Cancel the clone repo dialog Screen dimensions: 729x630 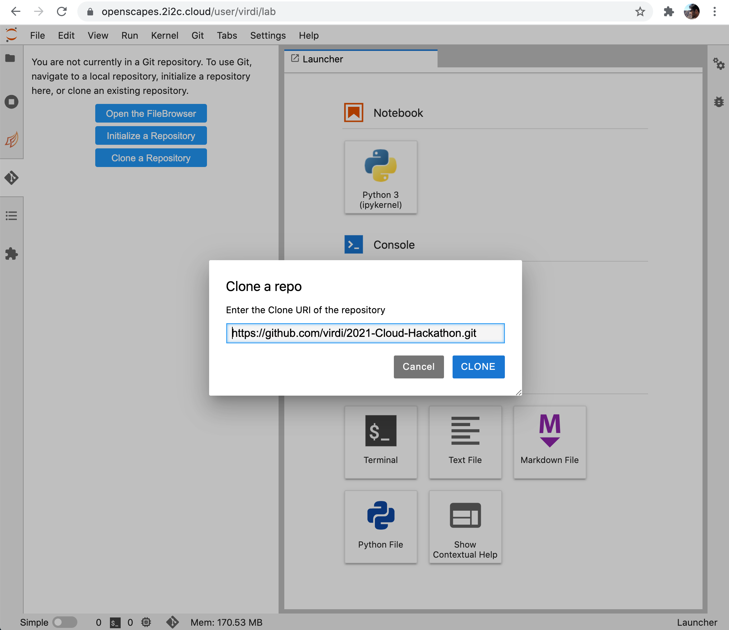point(418,367)
